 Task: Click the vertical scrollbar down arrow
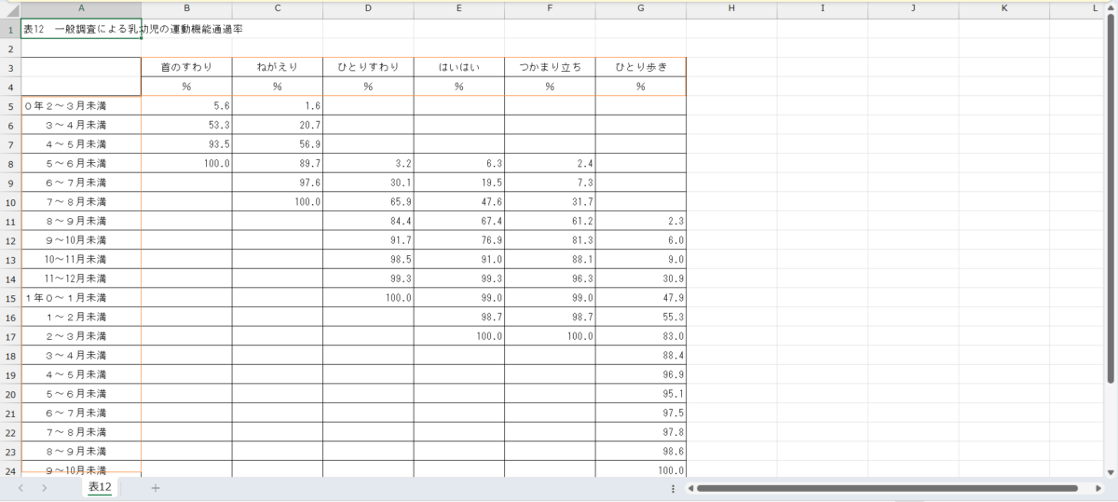point(1110,470)
